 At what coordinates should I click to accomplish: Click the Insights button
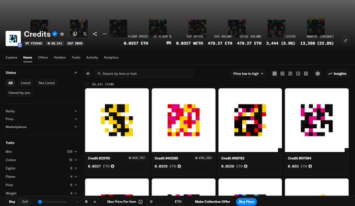click(337, 74)
